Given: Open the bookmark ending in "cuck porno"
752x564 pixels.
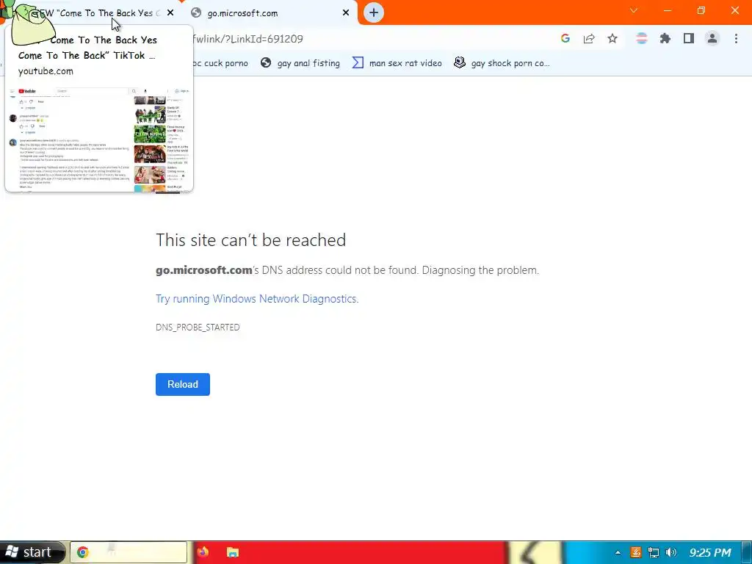Looking at the screenshot, I should 221,63.
